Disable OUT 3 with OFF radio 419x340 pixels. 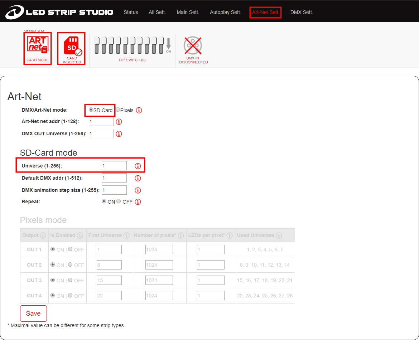(x=70, y=280)
